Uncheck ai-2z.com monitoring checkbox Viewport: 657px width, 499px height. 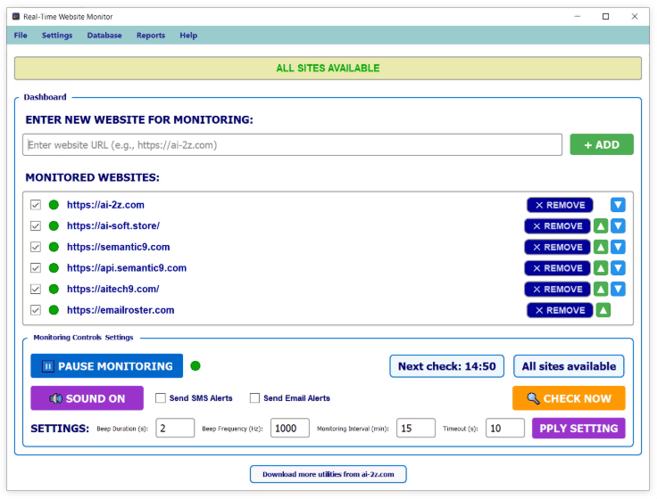click(36, 205)
